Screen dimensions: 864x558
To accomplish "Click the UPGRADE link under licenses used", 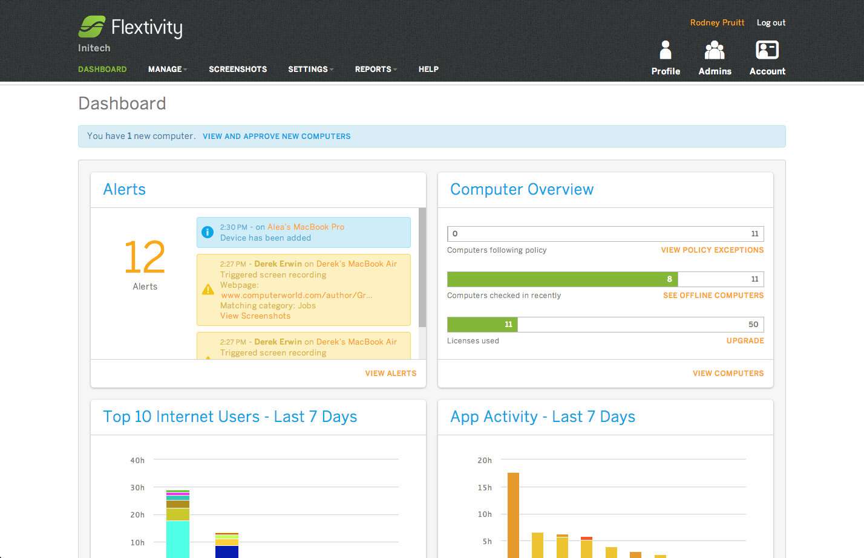I will click(x=745, y=340).
